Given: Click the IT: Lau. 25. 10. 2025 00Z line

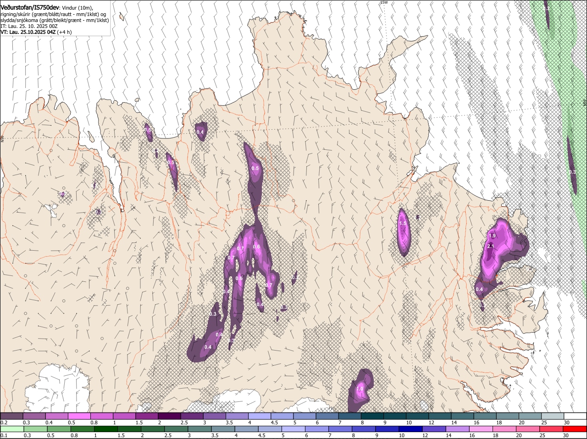Looking at the screenshot, I should tap(29, 26).
